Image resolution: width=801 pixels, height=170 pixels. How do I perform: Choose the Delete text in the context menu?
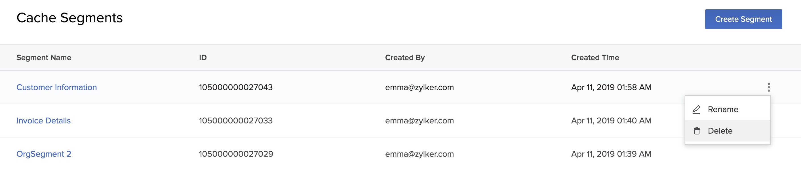(720, 131)
